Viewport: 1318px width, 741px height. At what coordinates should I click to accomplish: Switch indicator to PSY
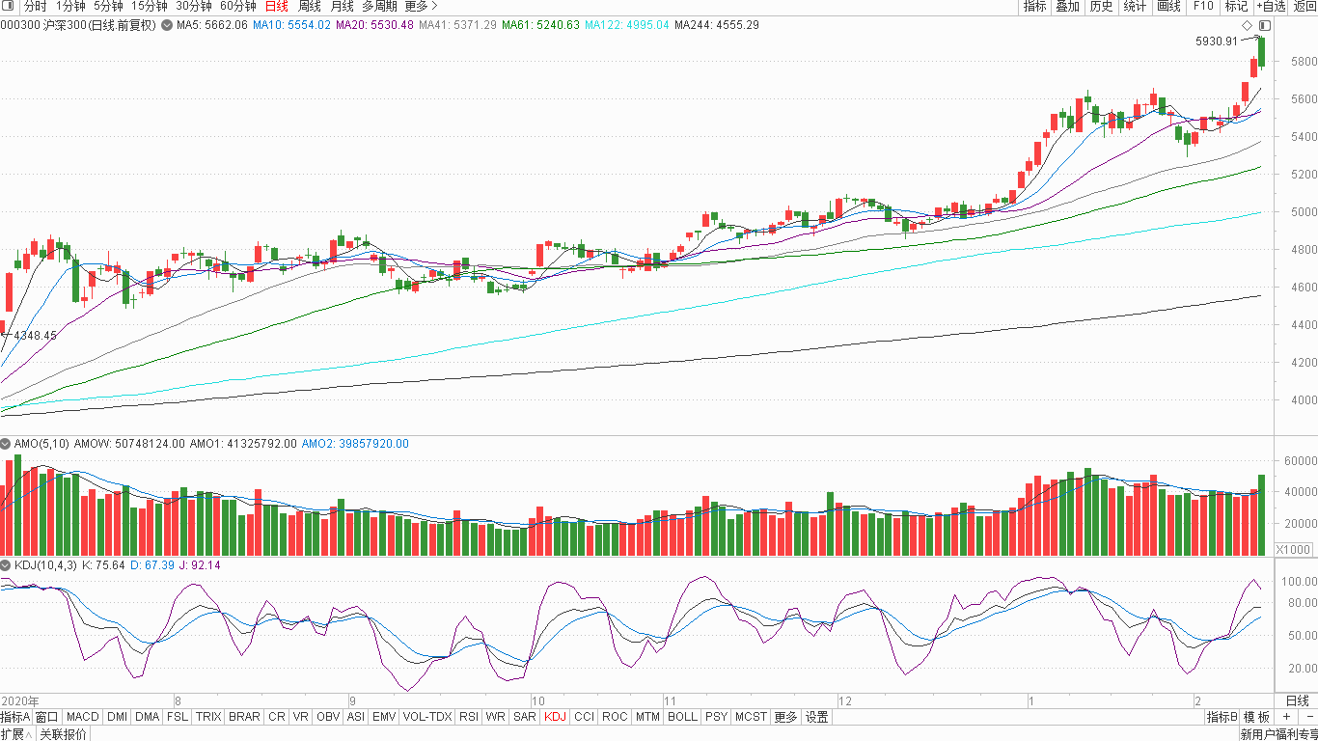tap(716, 717)
